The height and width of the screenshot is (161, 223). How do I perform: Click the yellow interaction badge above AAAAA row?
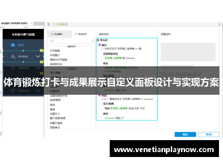tap(41, 50)
